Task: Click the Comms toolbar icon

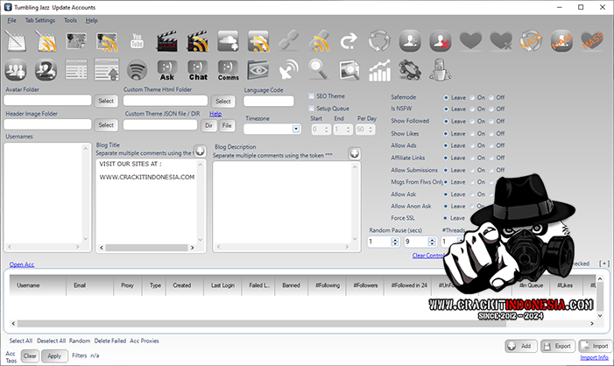Action: [229, 71]
